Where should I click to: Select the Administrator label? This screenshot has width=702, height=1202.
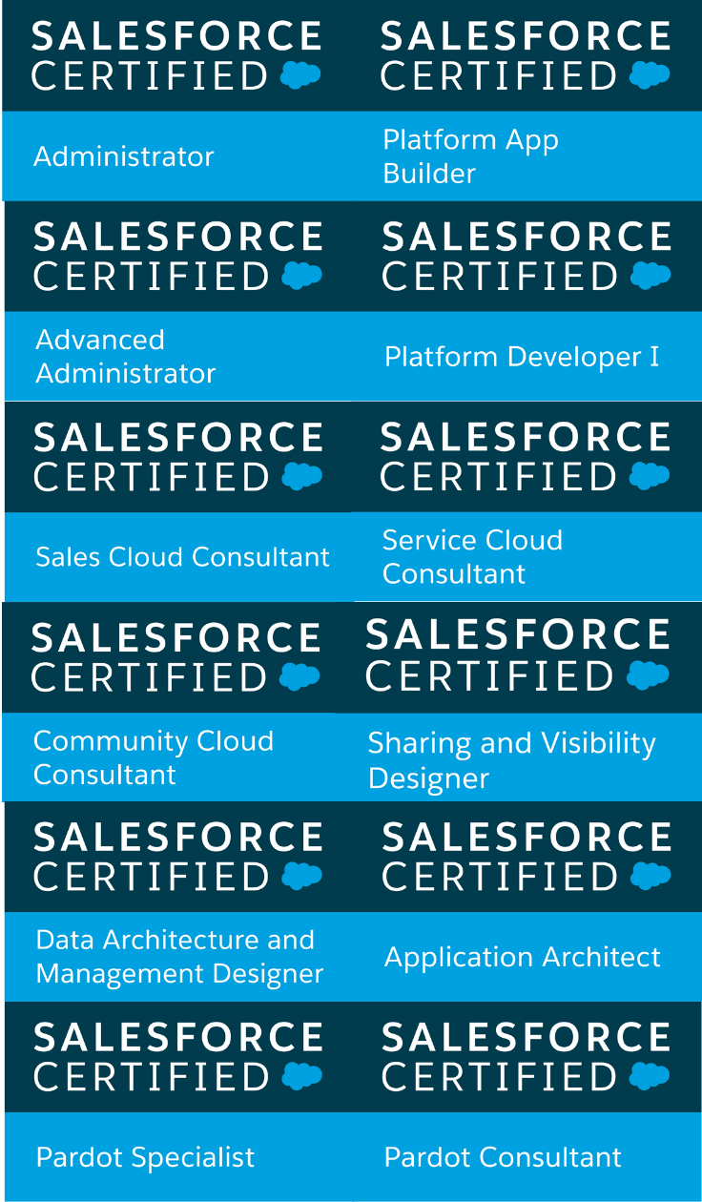click(124, 156)
